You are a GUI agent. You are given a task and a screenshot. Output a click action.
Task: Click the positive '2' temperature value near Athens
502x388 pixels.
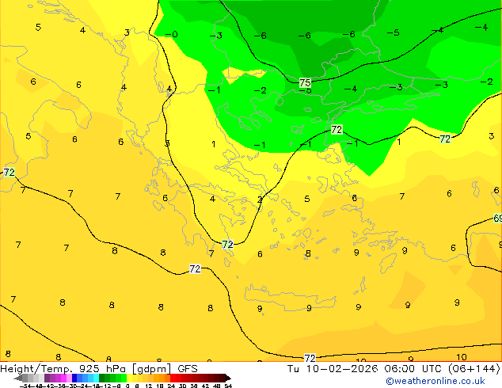[260, 200]
